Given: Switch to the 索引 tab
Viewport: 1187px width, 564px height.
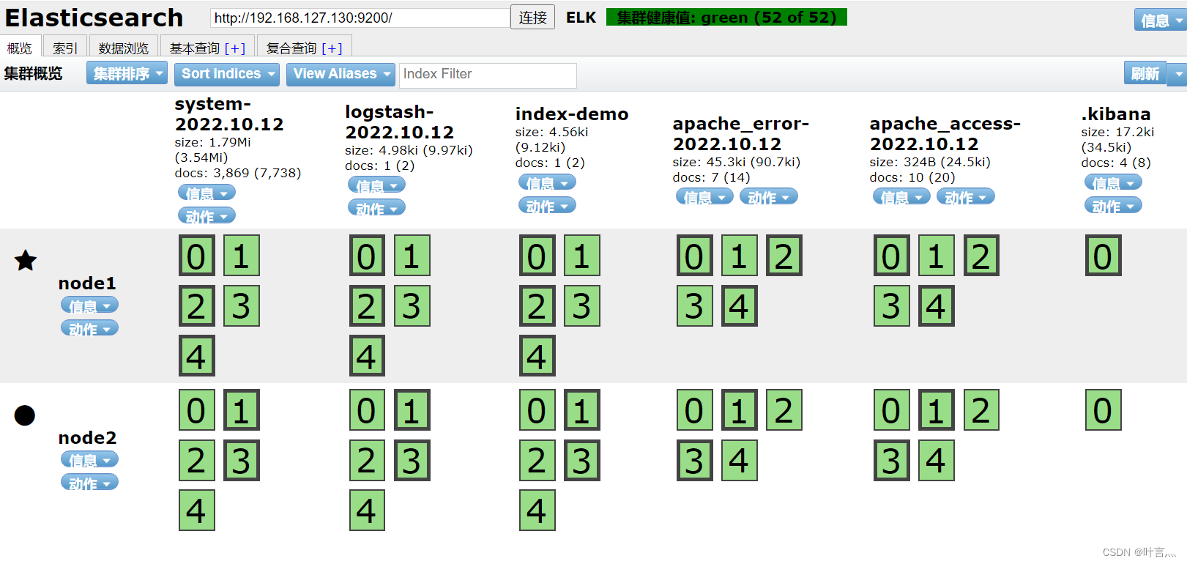Looking at the screenshot, I should [64, 48].
